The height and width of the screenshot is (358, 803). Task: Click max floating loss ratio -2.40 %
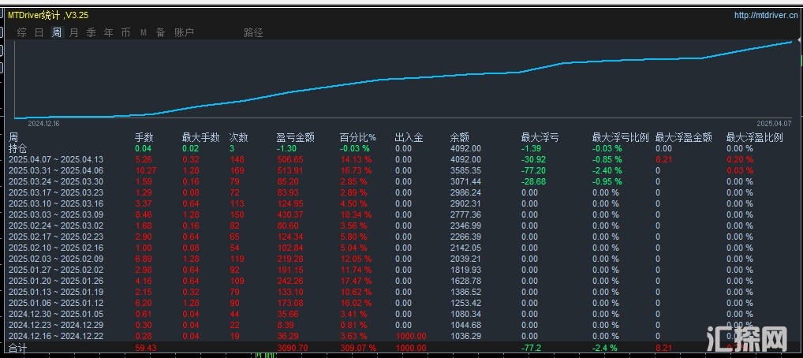(x=607, y=170)
